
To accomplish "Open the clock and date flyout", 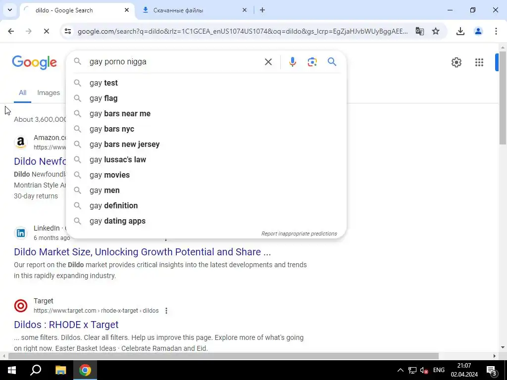I will [464, 370].
